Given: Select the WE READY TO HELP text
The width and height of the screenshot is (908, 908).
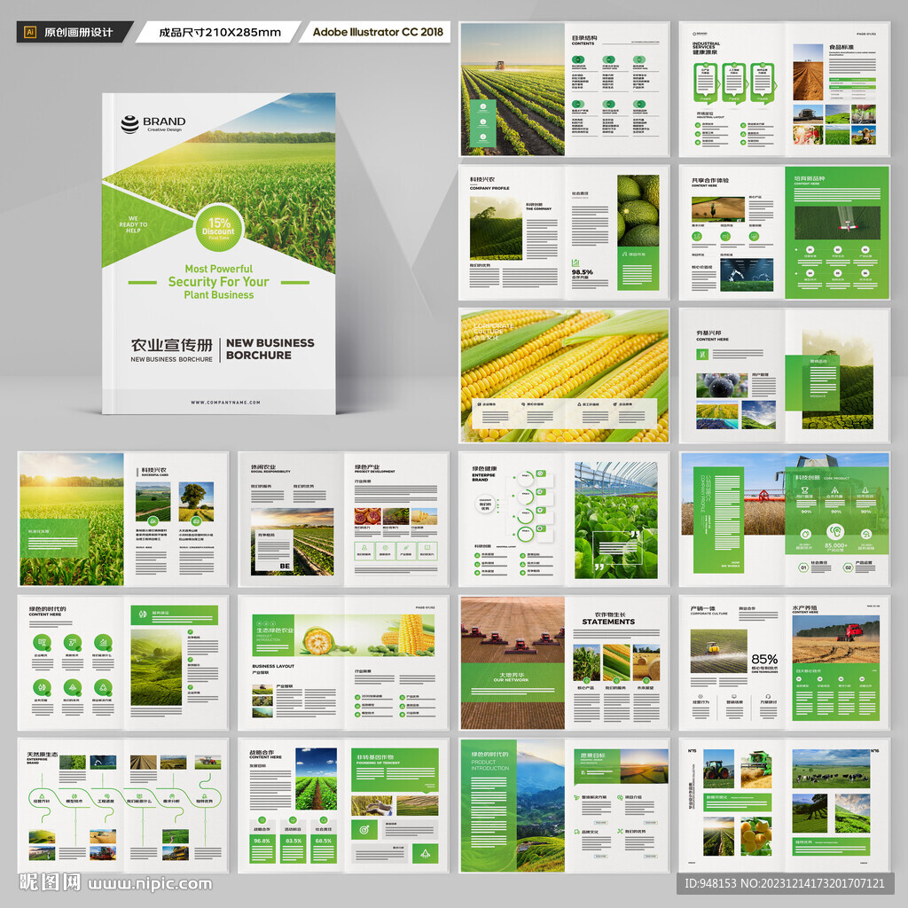Looking at the screenshot, I should click(133, 224).
